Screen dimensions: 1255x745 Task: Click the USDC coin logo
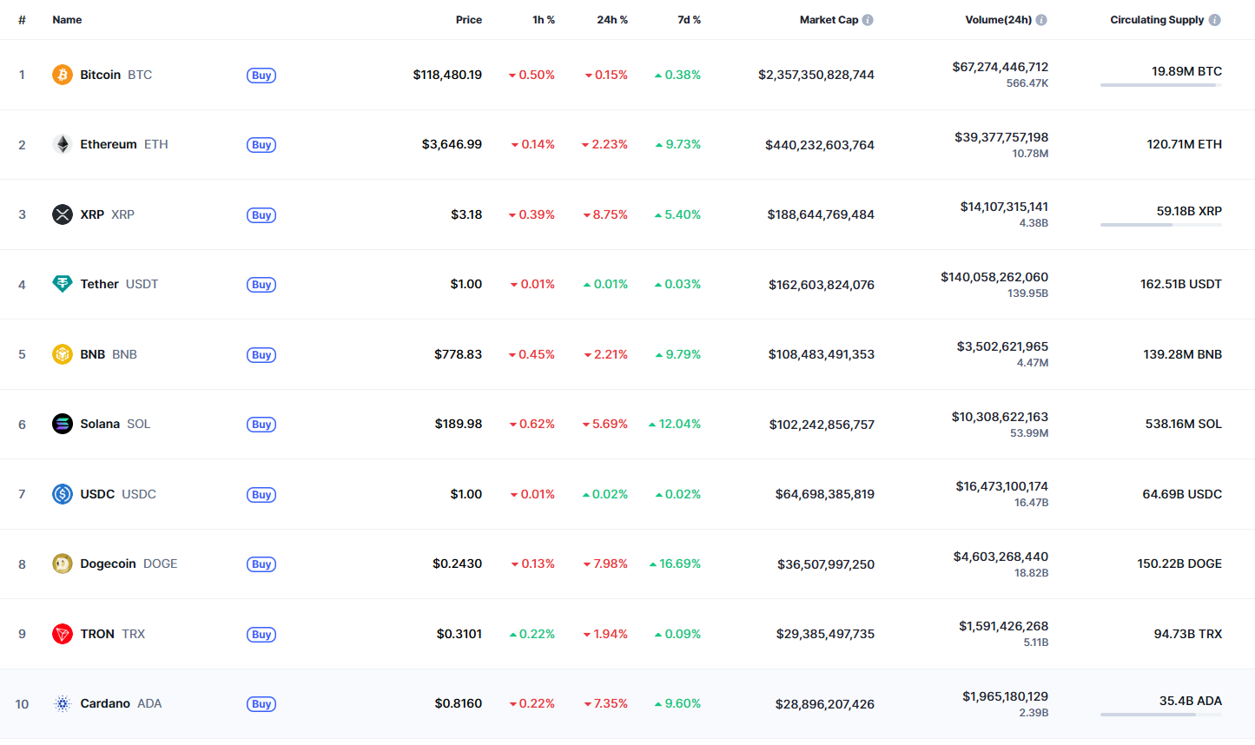pos(63,494)
